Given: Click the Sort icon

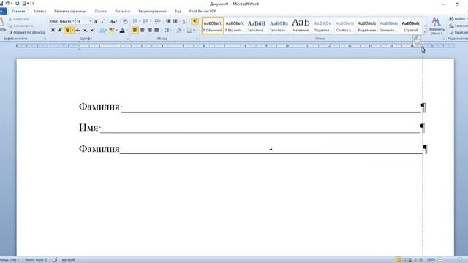Looking at the screenshot, I should click(x=185, y=21).
